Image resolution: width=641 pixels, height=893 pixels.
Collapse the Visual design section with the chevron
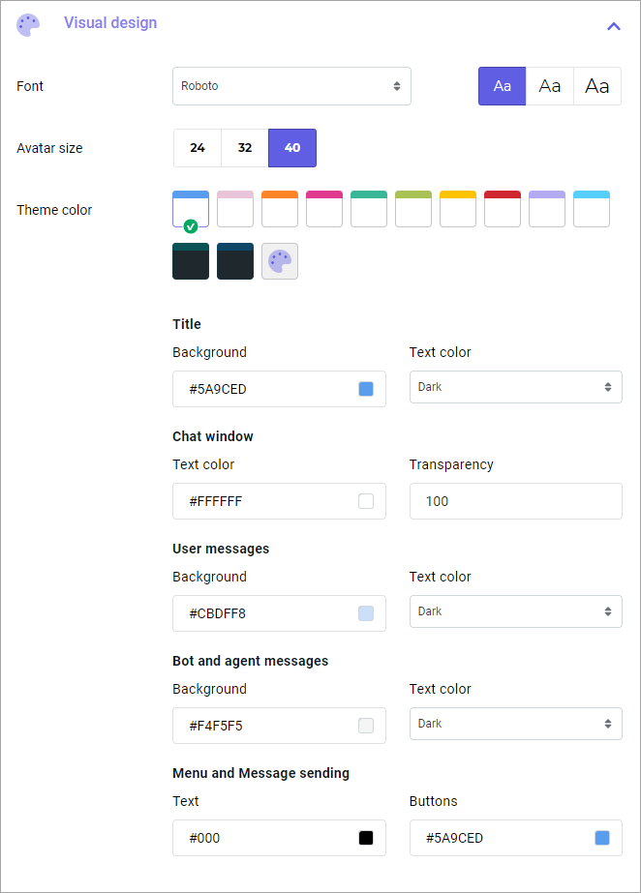(x=613, y=26)
